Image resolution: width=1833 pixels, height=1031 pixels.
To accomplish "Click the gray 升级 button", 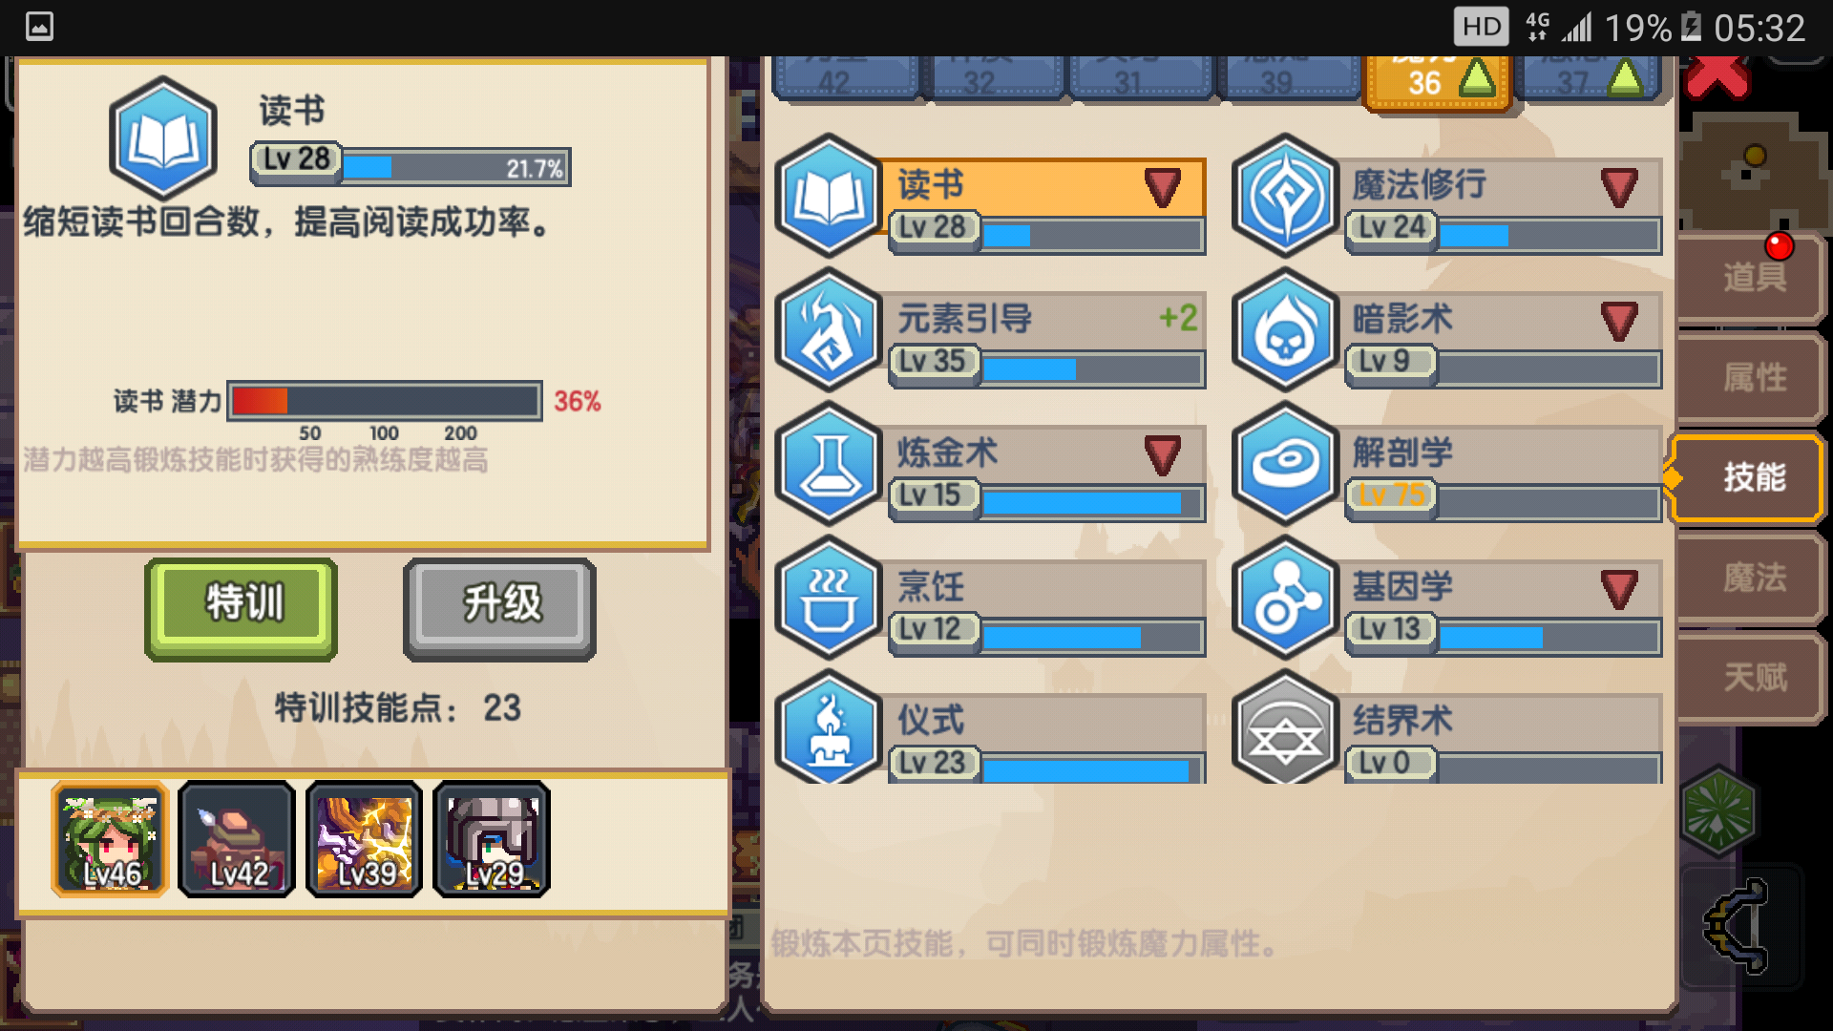I will [499, 608].
